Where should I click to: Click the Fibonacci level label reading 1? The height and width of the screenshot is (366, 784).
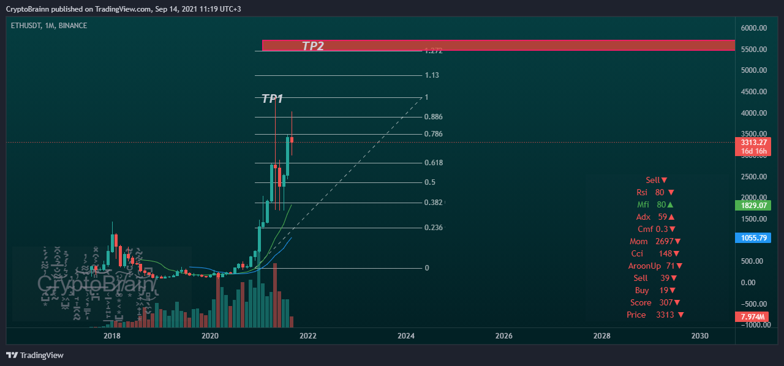(x=426, y=97)
